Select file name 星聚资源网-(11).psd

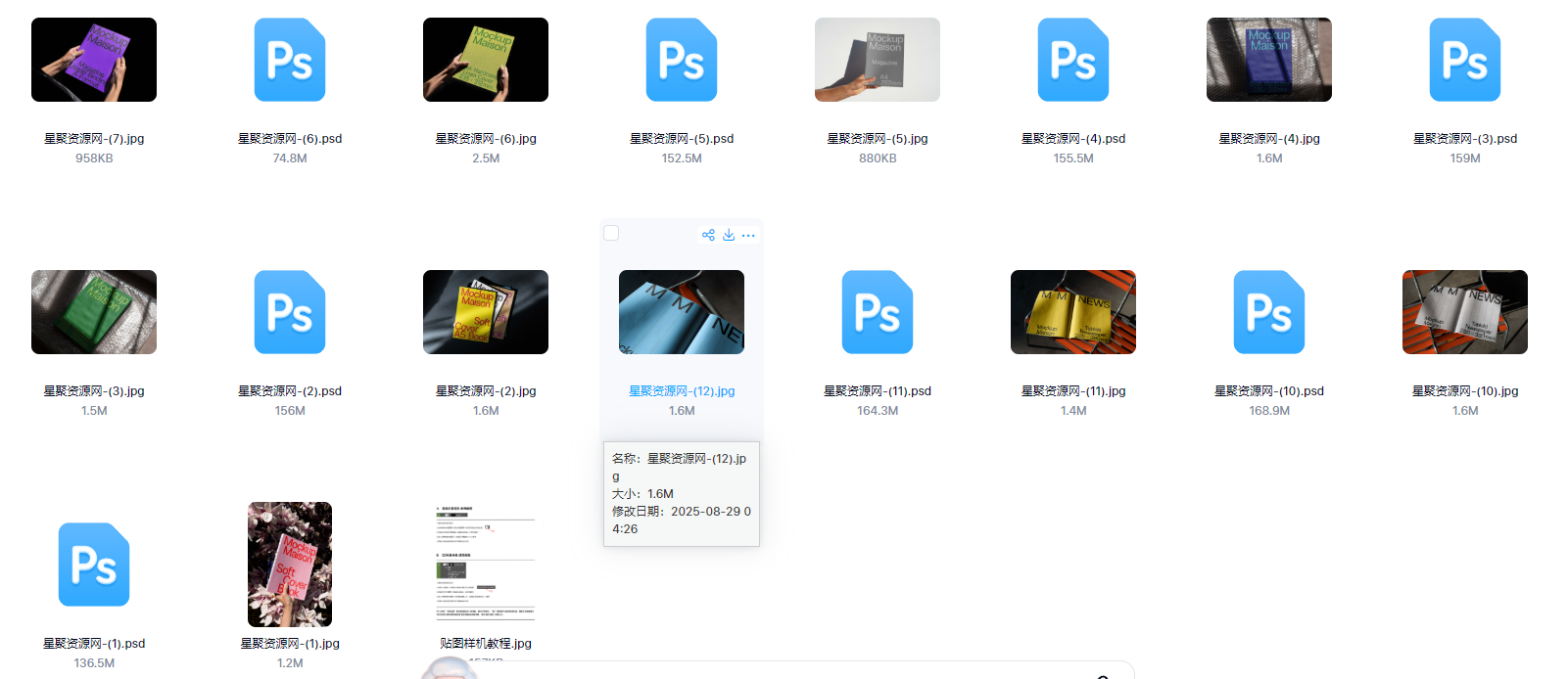pos(878,391)
